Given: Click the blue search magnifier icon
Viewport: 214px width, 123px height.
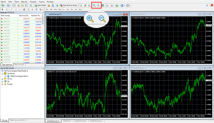Looking at the screenshot, I should [207, 5].
